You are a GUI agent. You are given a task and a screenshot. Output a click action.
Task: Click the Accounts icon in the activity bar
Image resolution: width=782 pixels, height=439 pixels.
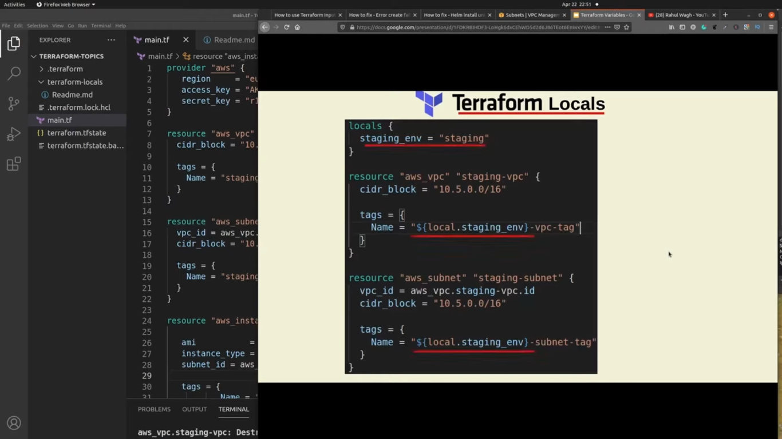(x=13, y=423)
